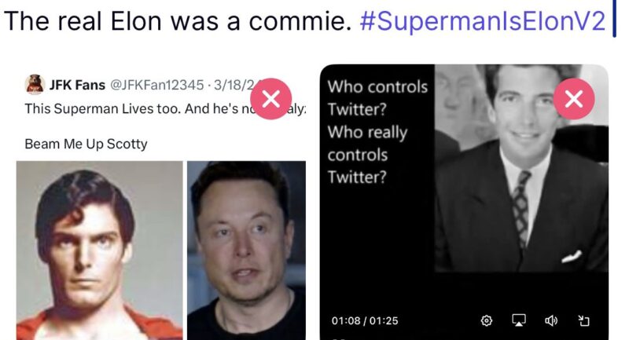Remove the JFK Fans tweet image attachment

[x=271, y=99]
